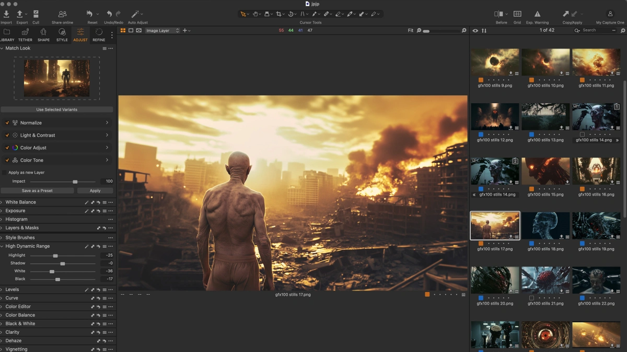627x352 pixels.
Task: Click the viewer zoom slider
Action: pos(442,31)
